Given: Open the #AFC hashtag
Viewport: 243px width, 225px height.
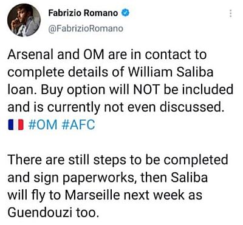Looking at the screenshot, I should tap(78, 124).
